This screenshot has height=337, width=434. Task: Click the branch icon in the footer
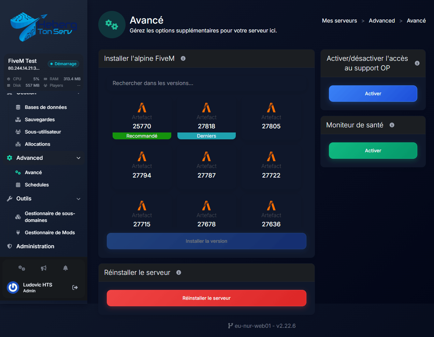point(231,326)
